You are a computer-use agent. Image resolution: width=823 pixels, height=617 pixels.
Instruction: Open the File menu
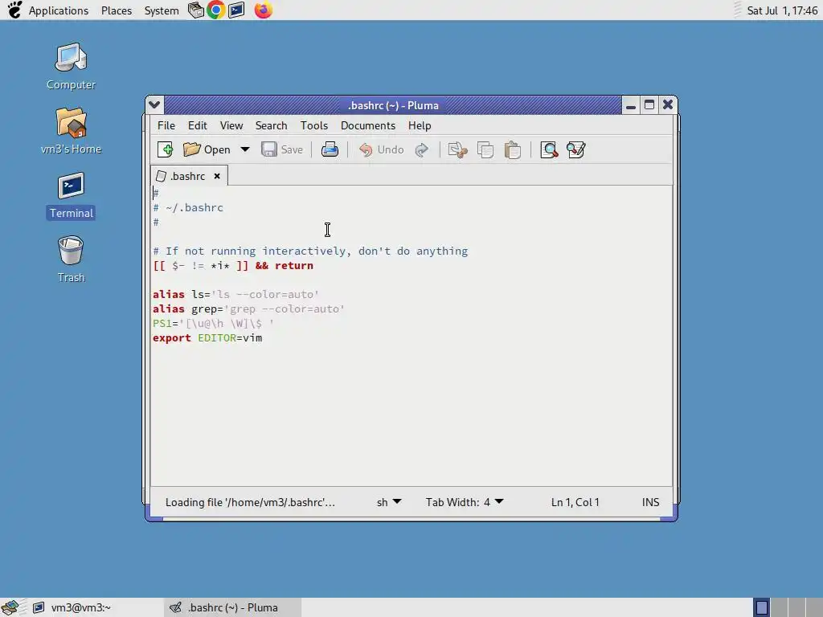coord(166,125)
